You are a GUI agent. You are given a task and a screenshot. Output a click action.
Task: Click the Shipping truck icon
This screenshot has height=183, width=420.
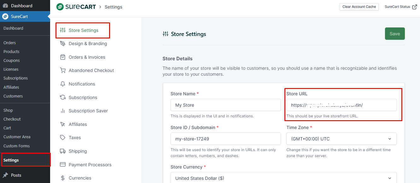click(x=63, y=151)
